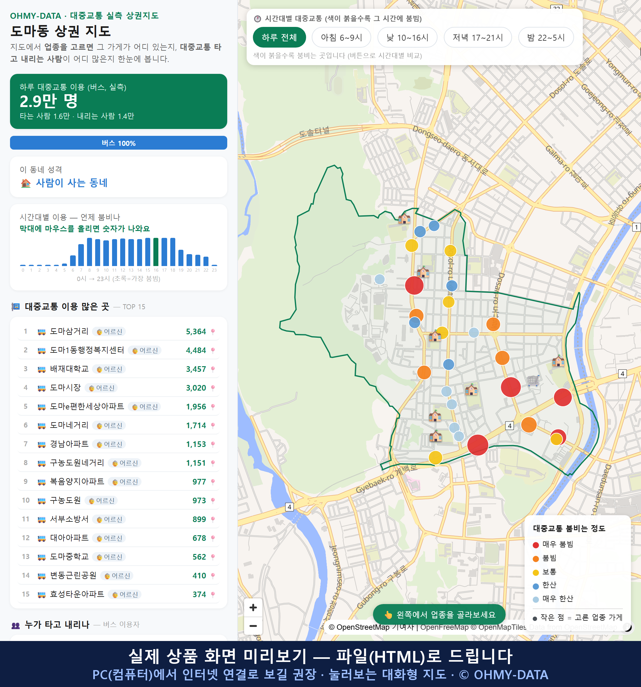The width and height of the screenshot is (641, 687).
Task: Click the bus icon on the 변동근린공원 row
Action: tap(41, 576)
